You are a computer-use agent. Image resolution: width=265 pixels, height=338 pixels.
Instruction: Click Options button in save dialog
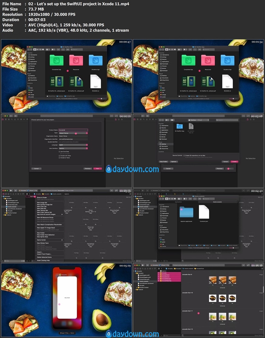click(x=174, y=162)
